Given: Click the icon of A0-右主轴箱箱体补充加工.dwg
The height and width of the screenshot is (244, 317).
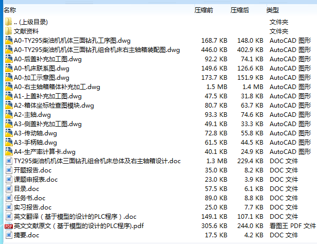Looking at the screenshot, I should [x=9, y=86].
